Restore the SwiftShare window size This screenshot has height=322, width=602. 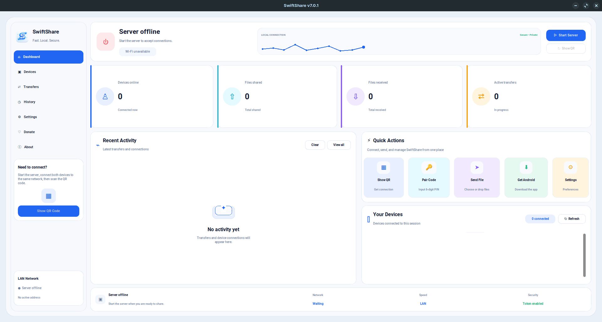point(586,6)
